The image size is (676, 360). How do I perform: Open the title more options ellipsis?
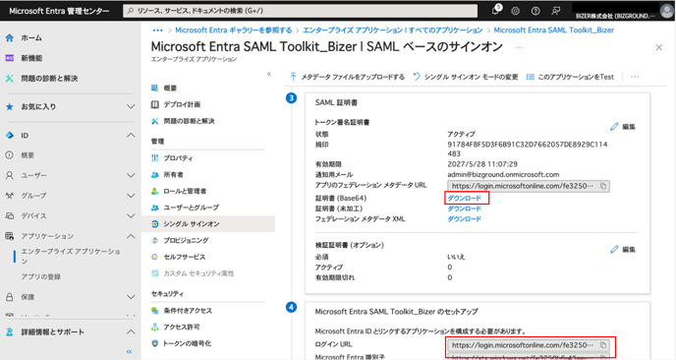[519, 47]
